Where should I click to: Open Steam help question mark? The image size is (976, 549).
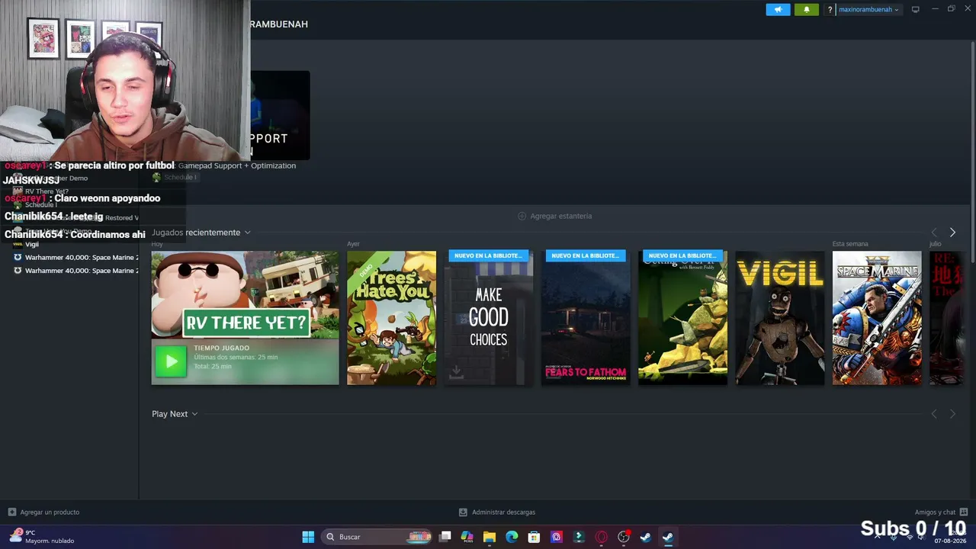830,10
